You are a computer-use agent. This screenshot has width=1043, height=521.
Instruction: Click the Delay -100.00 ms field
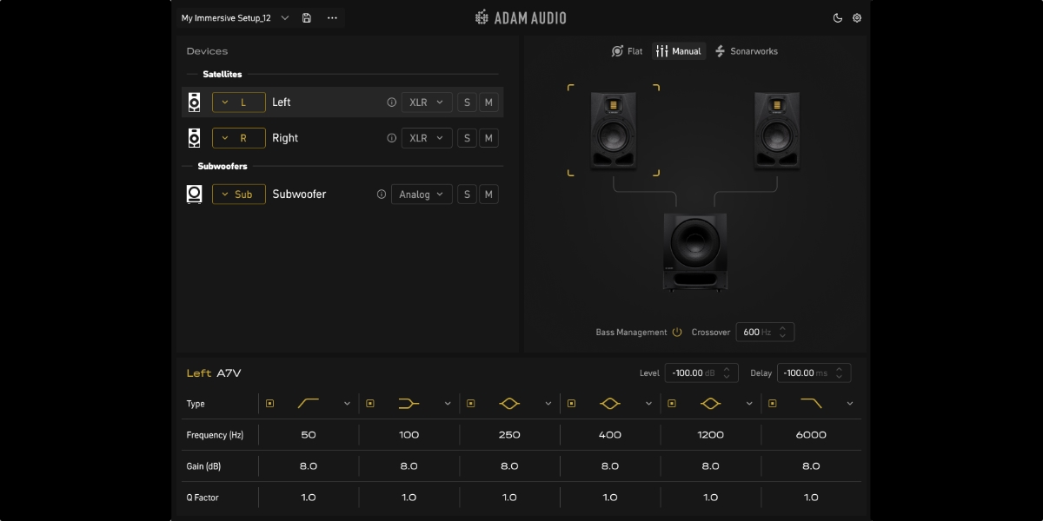(814, 373)
